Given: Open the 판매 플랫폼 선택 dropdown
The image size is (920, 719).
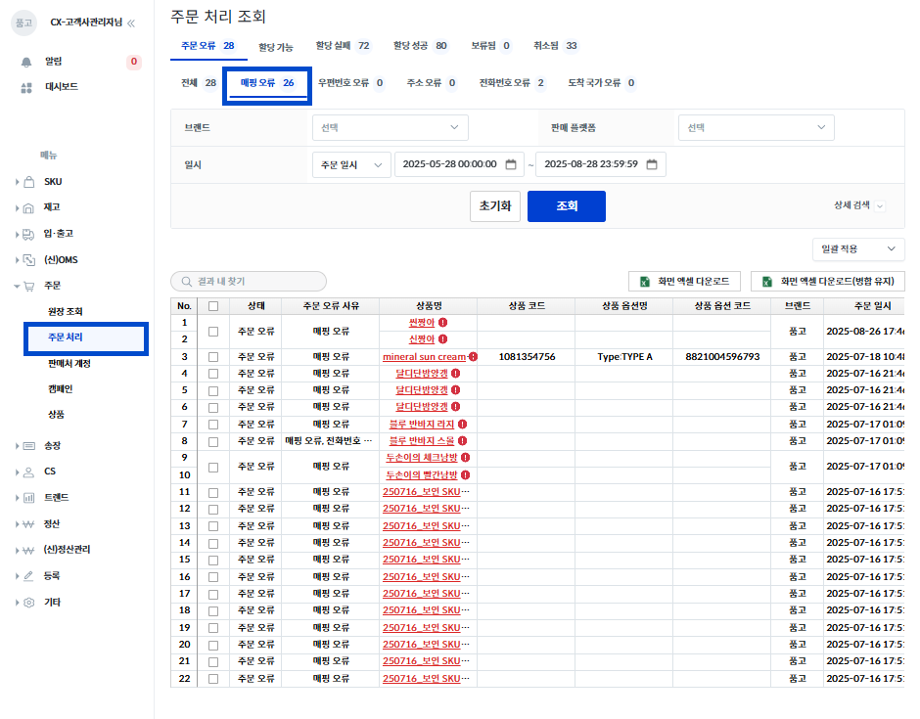Looking at the screenshot, I should click(x=756, y=127).
